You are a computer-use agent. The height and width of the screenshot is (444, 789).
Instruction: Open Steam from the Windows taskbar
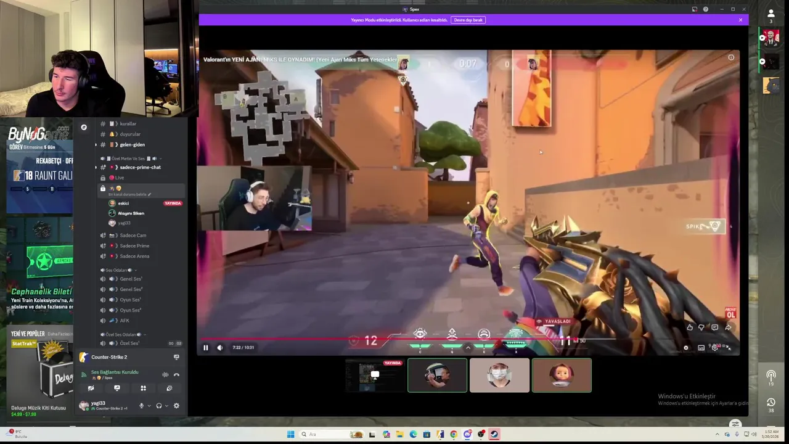494,434
